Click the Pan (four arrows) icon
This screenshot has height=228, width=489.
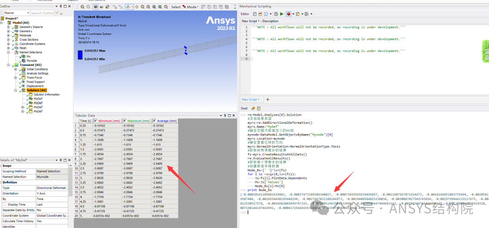pyautogui.click(x=137, y=7)
